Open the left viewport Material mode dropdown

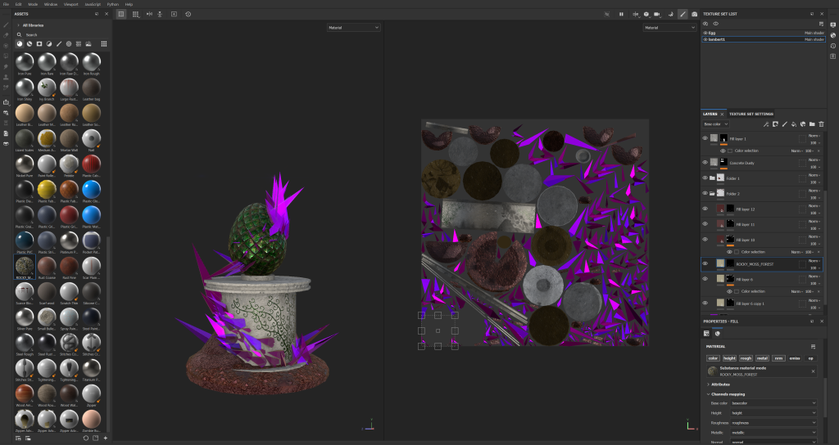pos(354,28)
